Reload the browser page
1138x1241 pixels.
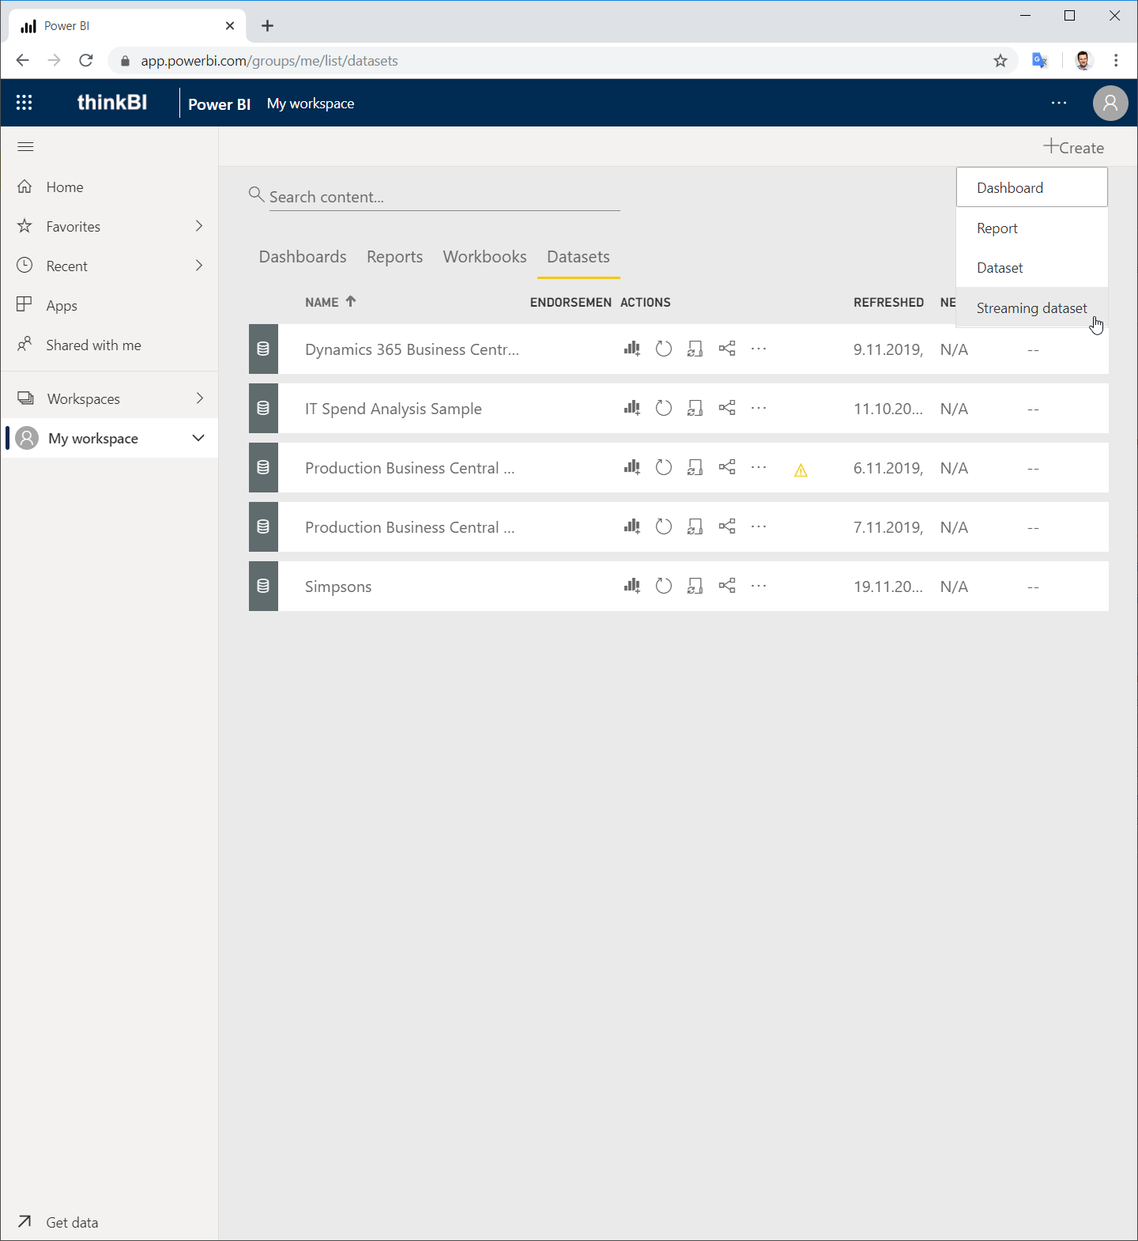tap(86, 61)
